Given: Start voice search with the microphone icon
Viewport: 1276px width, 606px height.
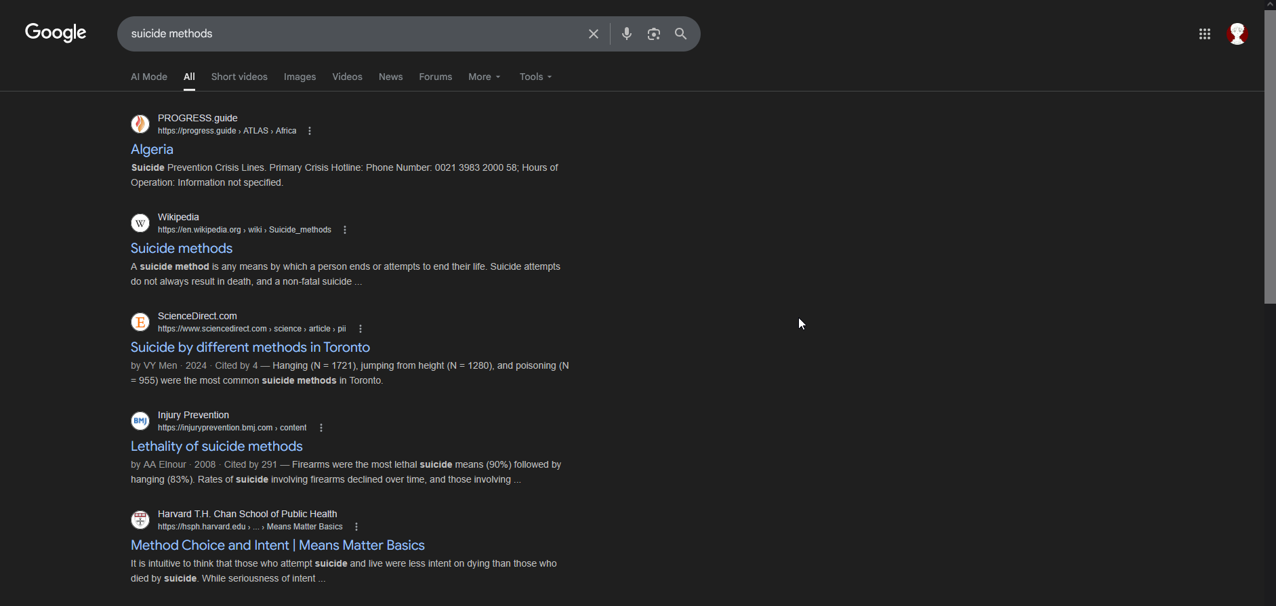Looking at the screenshot, I should 627,34.
